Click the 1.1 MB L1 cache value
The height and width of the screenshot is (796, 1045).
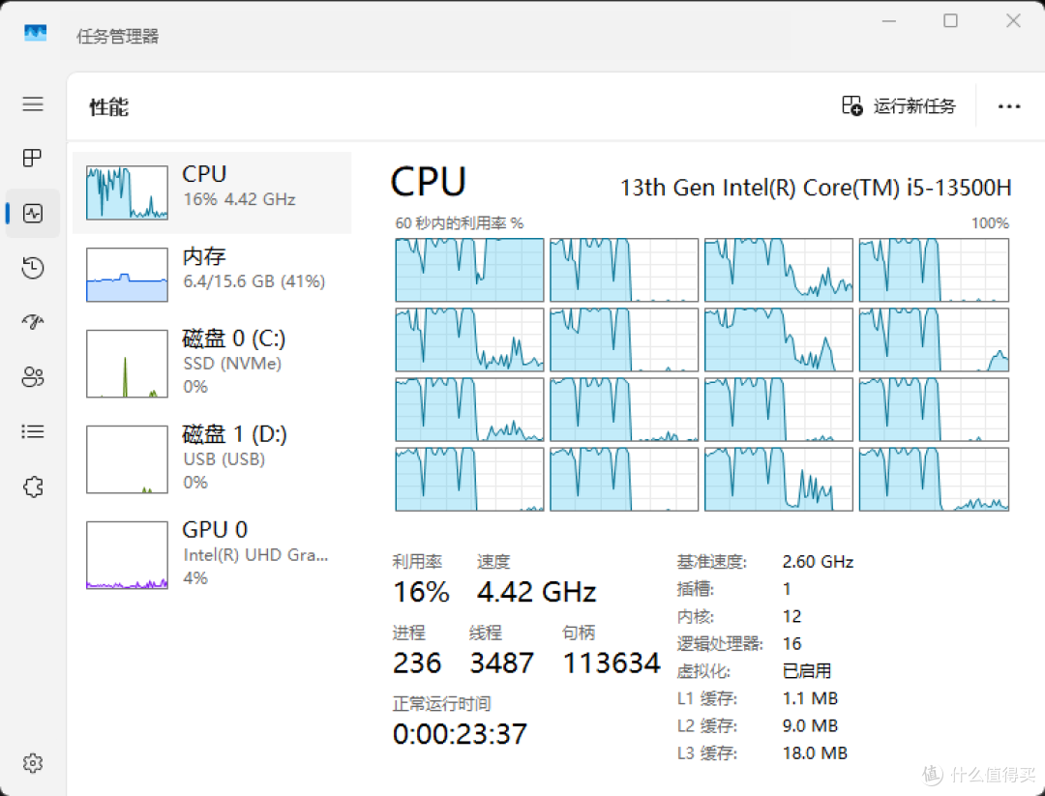pos(810,698)
